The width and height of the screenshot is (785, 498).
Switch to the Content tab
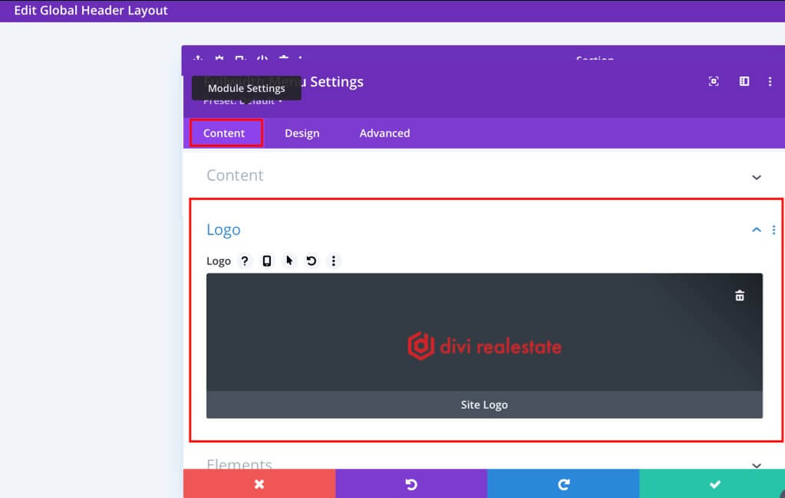click(x=224, y=133)
